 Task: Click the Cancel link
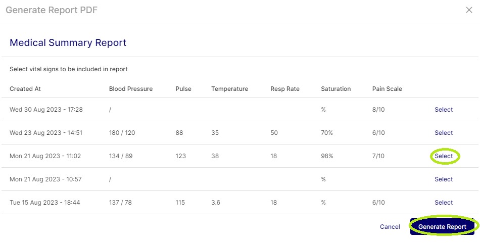(x=390, y=227)
